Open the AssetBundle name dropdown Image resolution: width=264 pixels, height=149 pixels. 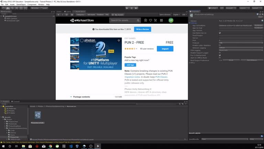pyautogui.click(x=224, y=139)
